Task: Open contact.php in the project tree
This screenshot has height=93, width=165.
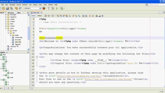Action: 19,37
